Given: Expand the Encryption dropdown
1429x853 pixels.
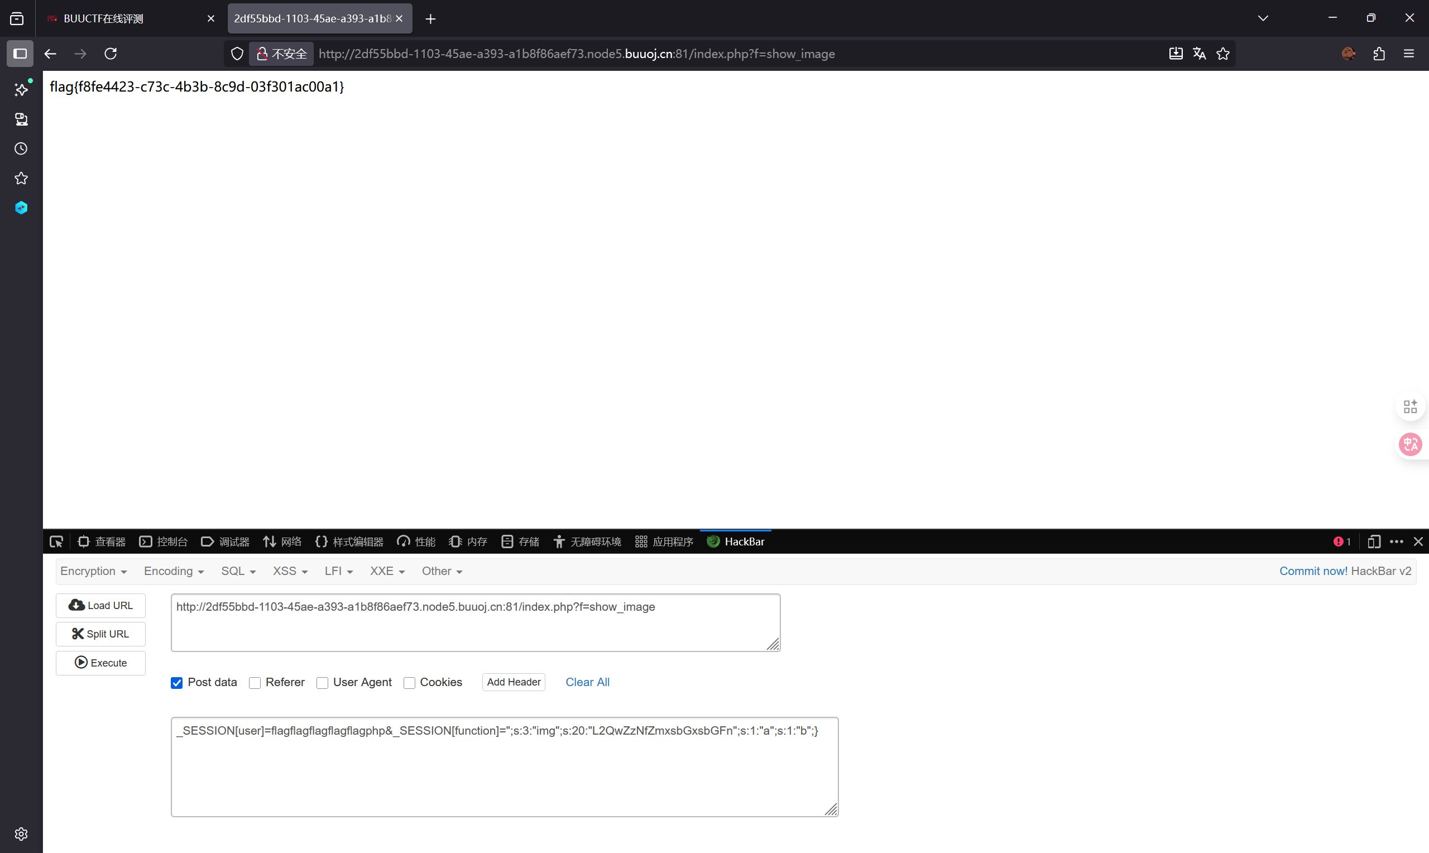Looking at the screenshot, I should pyautogui.click(x=93, y=571).
